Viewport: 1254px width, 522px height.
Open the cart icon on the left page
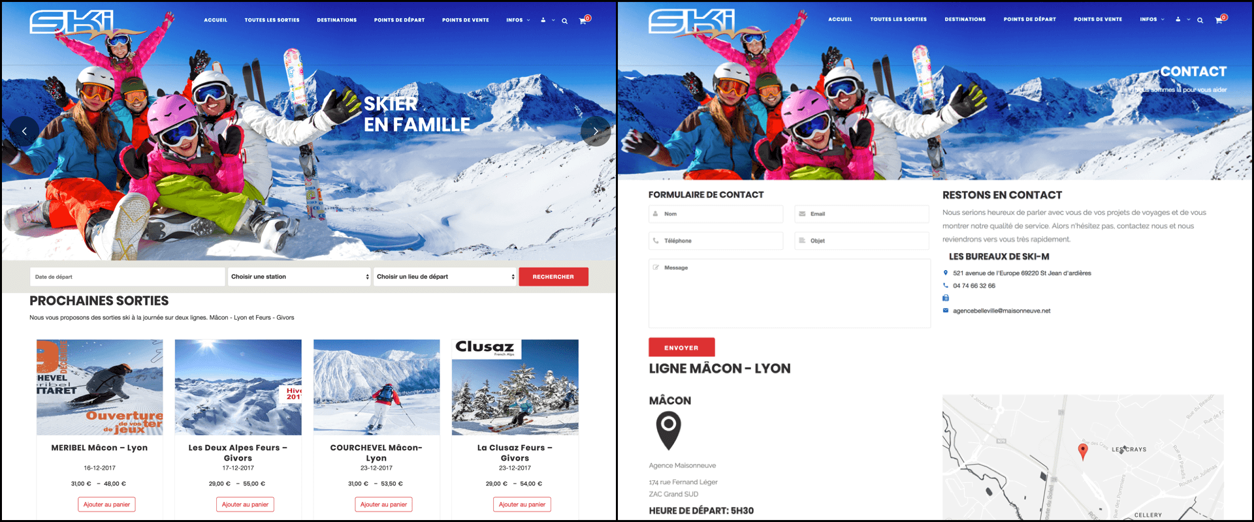click(x=583, y=21)
